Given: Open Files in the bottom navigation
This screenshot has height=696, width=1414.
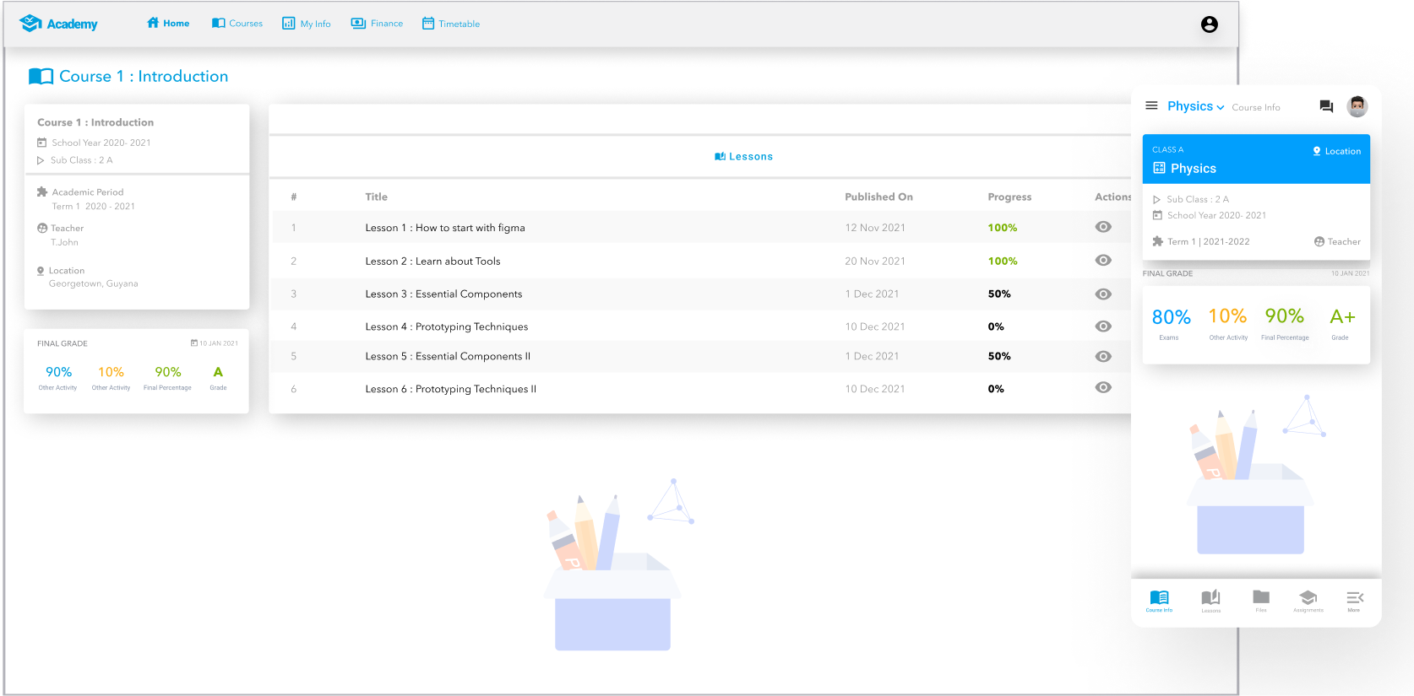Looking at the screenshot, I should (x=1260, y=600).
